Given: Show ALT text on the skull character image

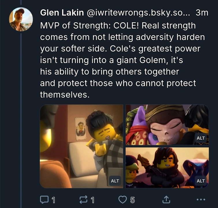Looking at the screenshot, I should [201, 138].
